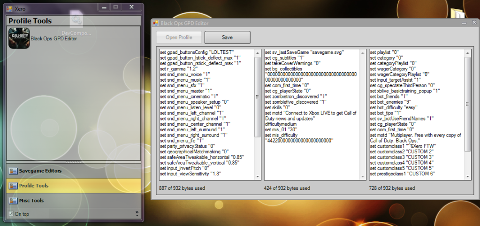
Task: Click down arrow of middle text box scrollbar
Action: click(363, 176)
